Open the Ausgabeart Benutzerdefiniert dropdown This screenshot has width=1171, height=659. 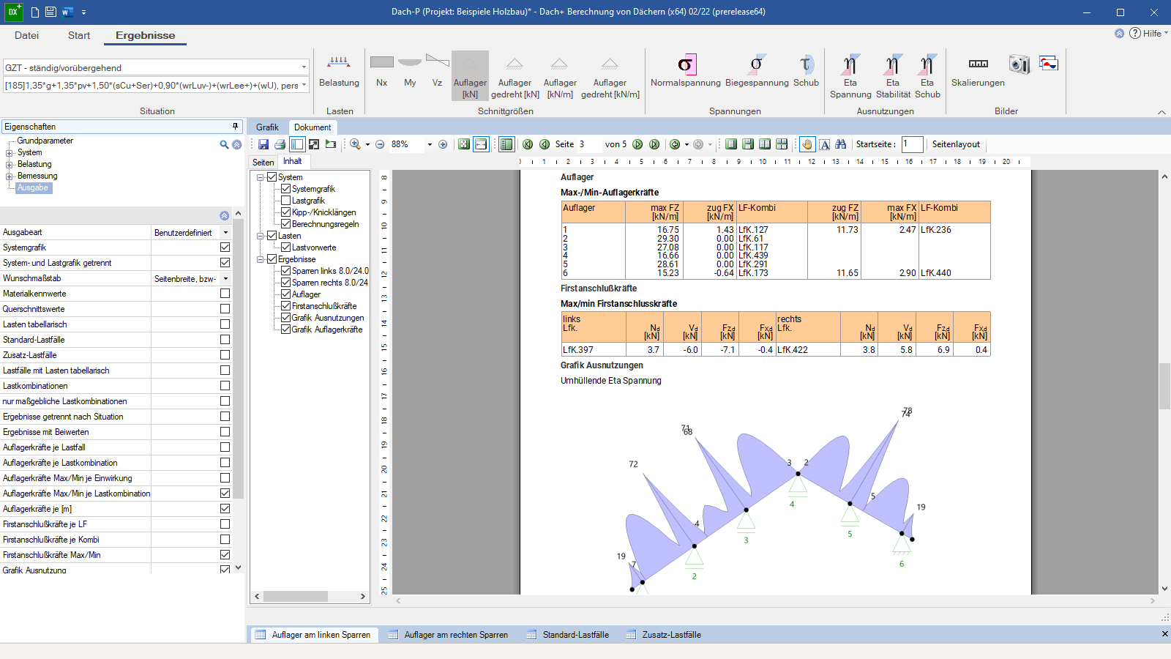pyautogui.click(x=225, y=232)
